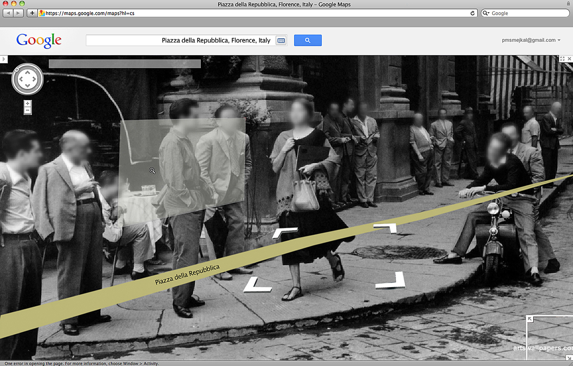This screenshot has width=573, height=366.
Task: Open the on-screen keyboard icon
Action: [x=281, y=40]
